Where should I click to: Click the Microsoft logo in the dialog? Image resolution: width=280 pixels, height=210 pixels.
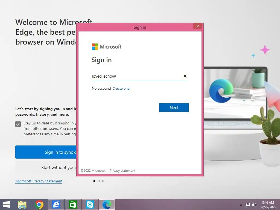click(107, 46)
